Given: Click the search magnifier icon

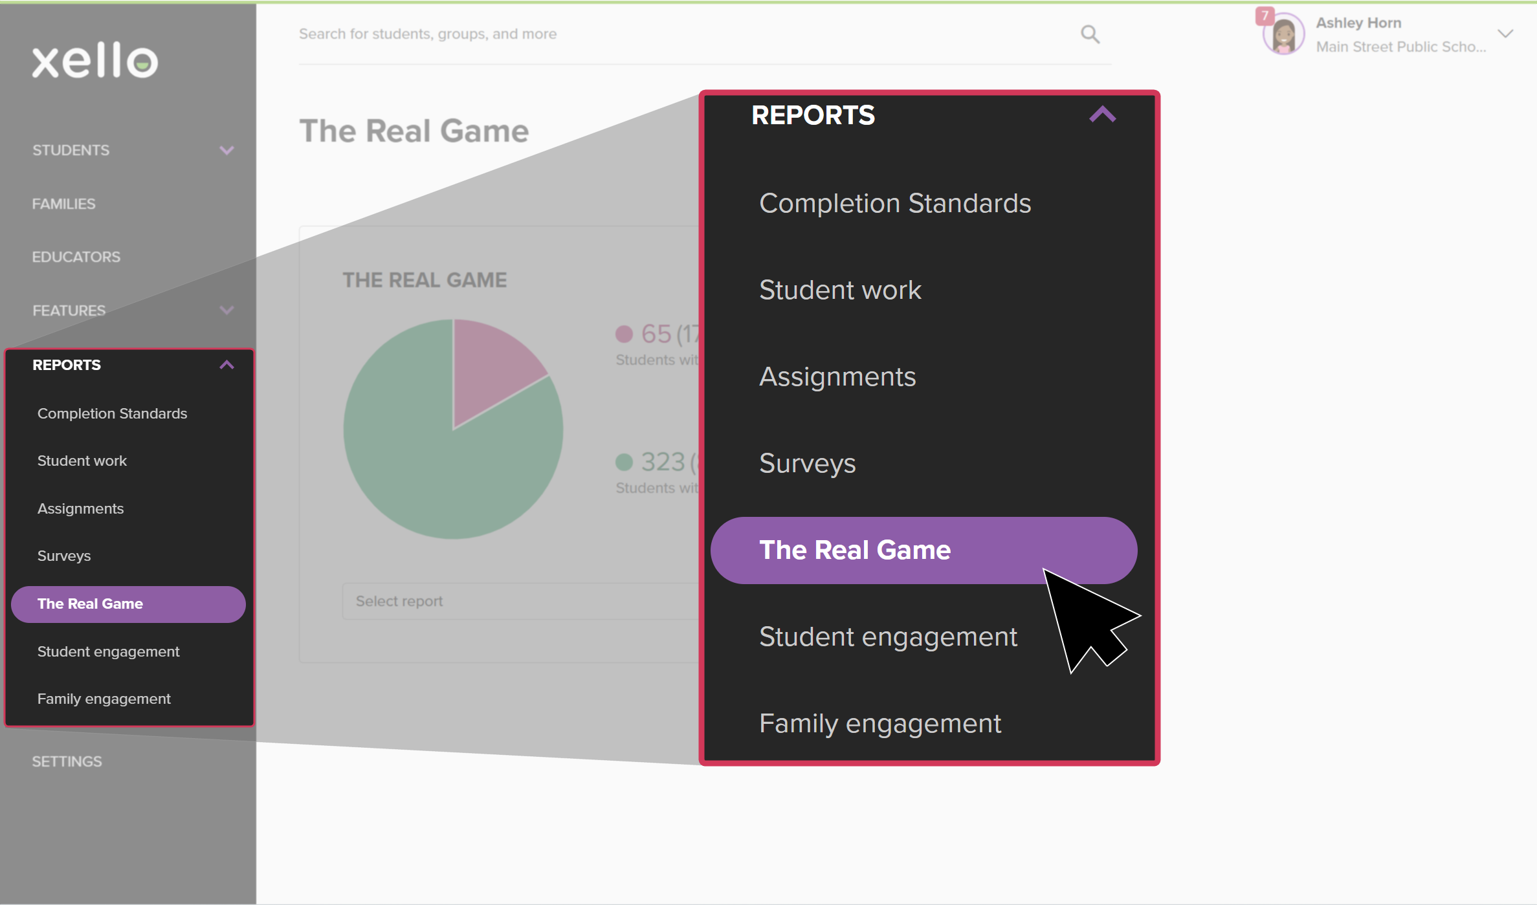Looking at the screenshot, I should coord(1090,34).
